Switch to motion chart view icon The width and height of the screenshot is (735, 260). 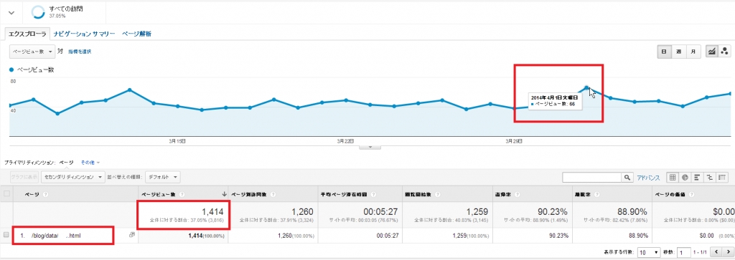tap(724, 52)
